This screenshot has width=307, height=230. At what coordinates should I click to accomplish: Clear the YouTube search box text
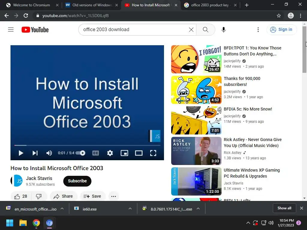point(191,30)
